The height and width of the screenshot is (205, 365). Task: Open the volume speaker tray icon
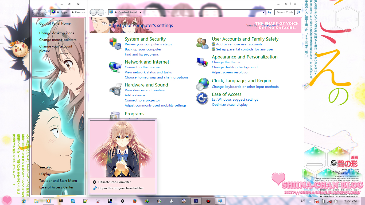(336, 201)
